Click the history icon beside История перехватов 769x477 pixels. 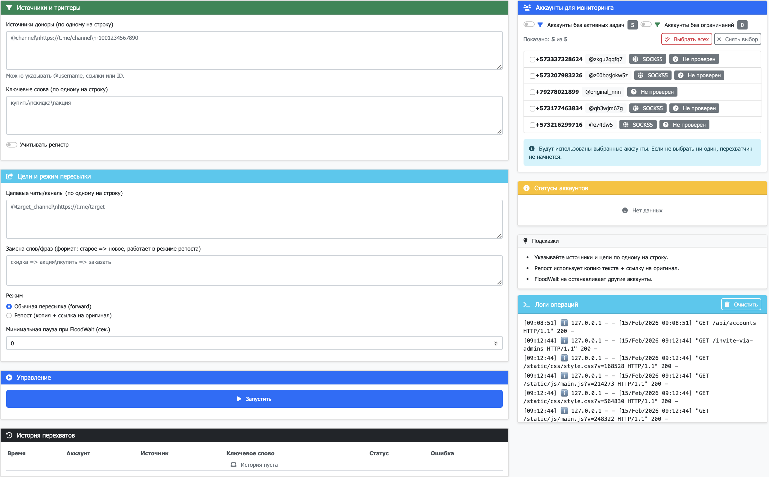[x=9, y=435]
